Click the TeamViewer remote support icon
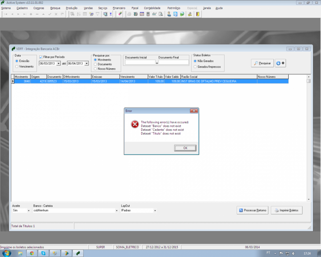Viewport: 321px width, 257px height. coord(175,14)
